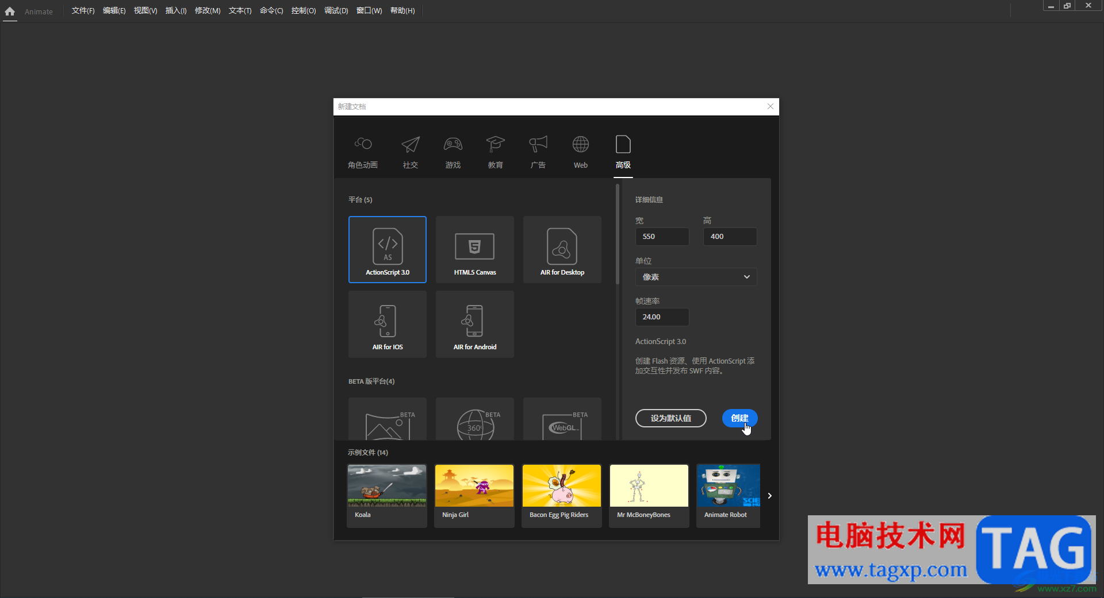Select the 教育 graduation cap icon
Screen dimensions: 1104x598
pyautogui.click(x=496, y=144)
